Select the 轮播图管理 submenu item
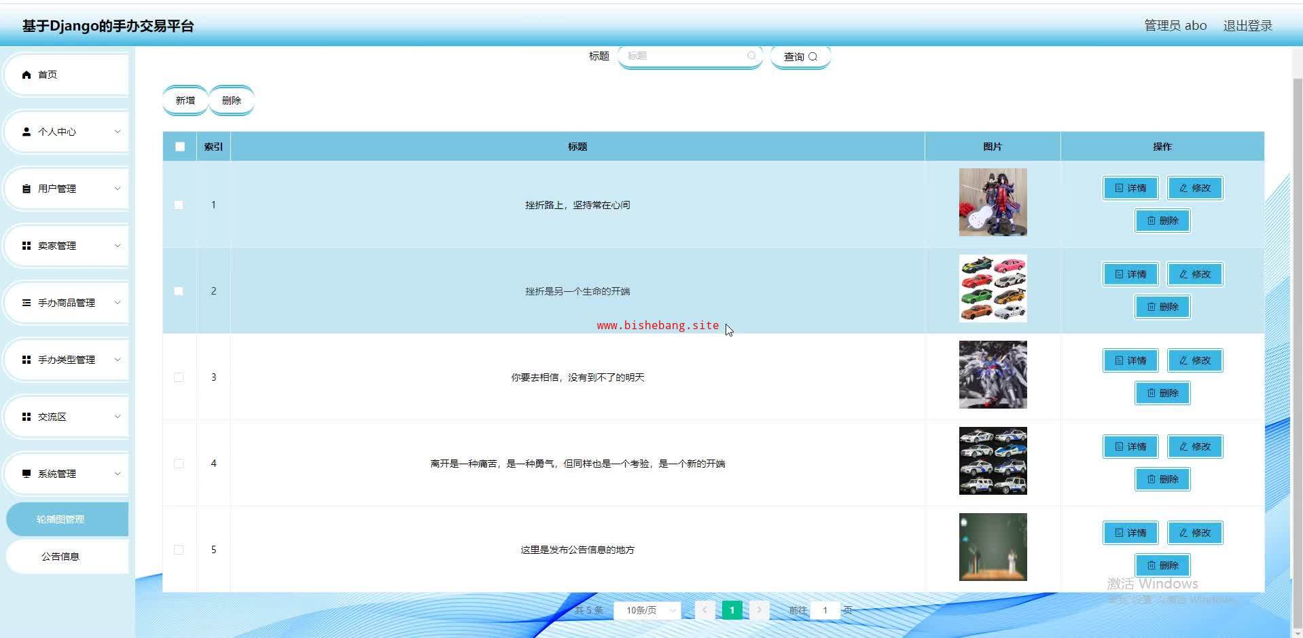1303x638 pixels. pos(67,519)
